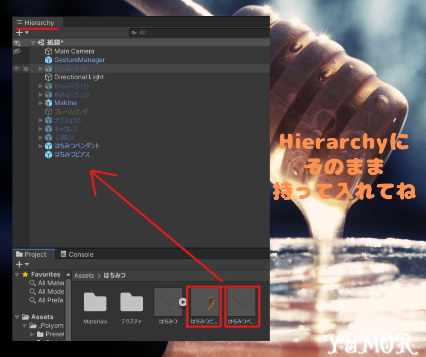Click the cube icon of Directional Light
426x357 pixels.
pyautogui.click(x=48, y=77)
